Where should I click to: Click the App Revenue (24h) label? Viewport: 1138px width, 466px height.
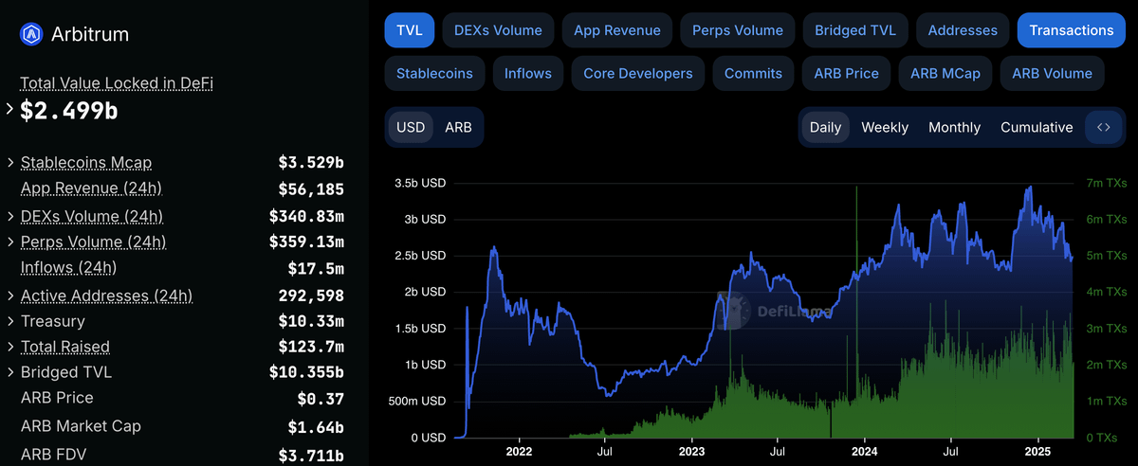(91, 188)
